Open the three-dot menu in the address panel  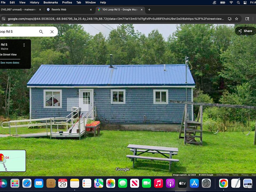pyautogui.click(x=24, y=45)
